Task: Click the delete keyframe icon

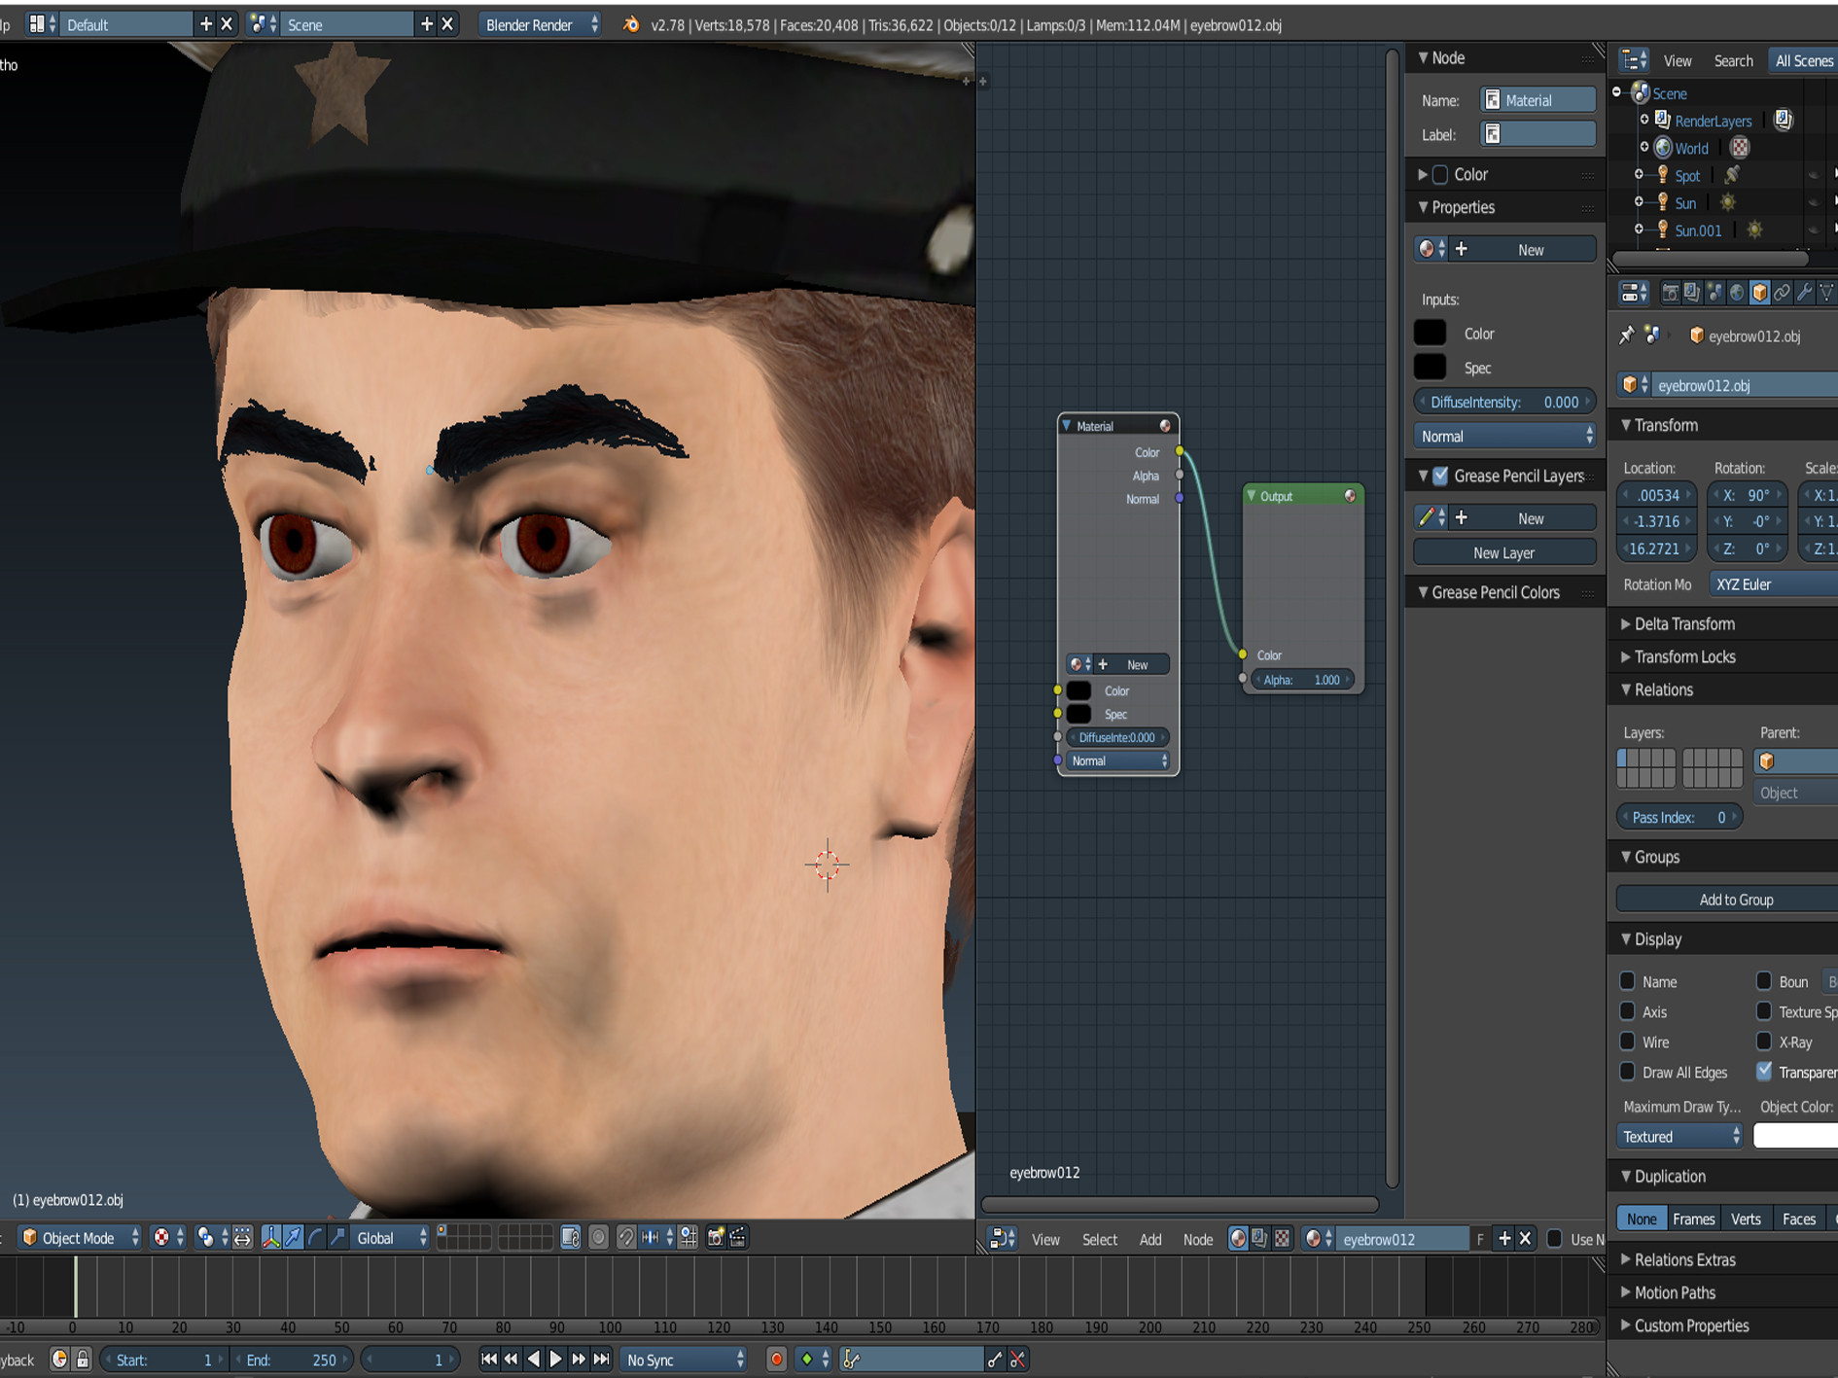Action: (1017, 1360)
